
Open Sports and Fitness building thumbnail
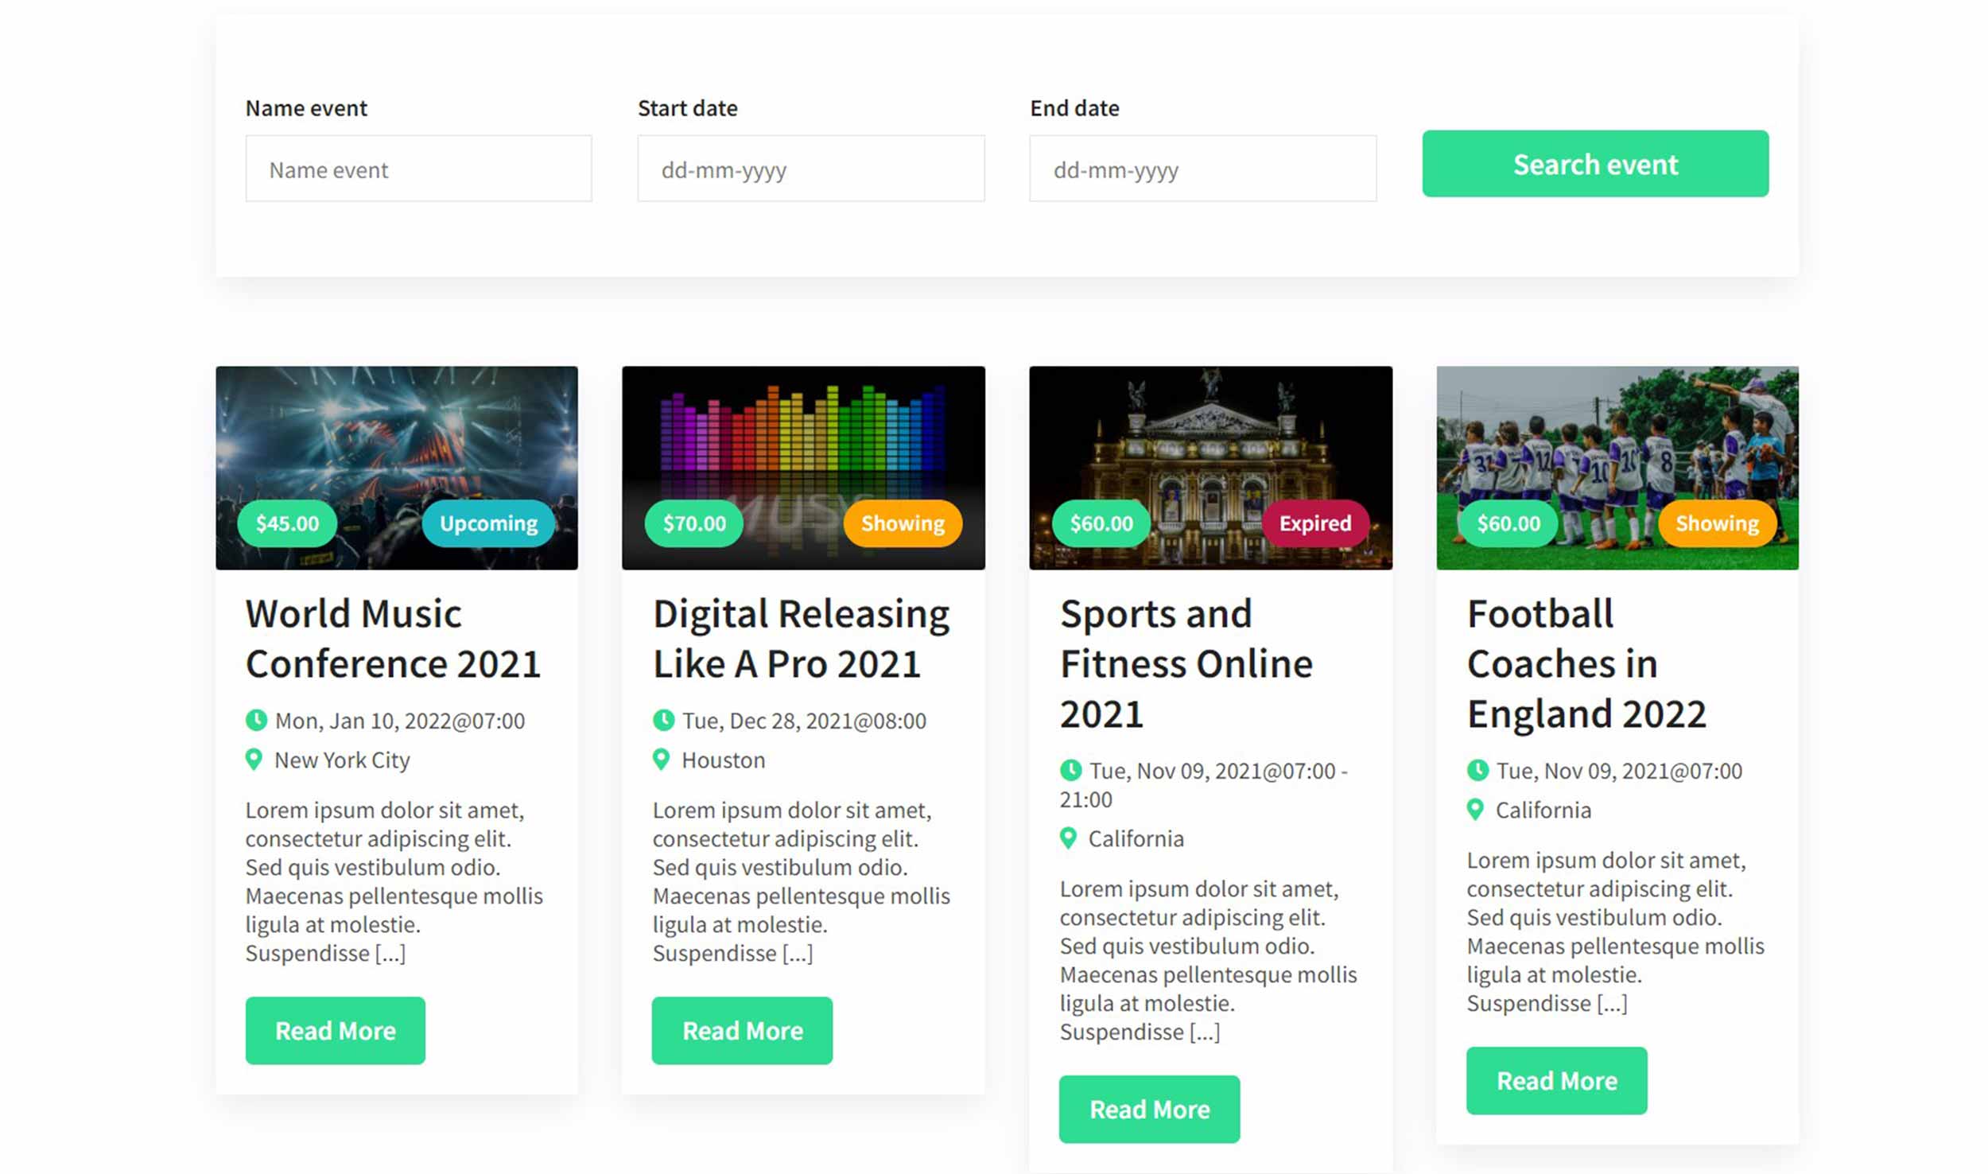[1210, 468]
